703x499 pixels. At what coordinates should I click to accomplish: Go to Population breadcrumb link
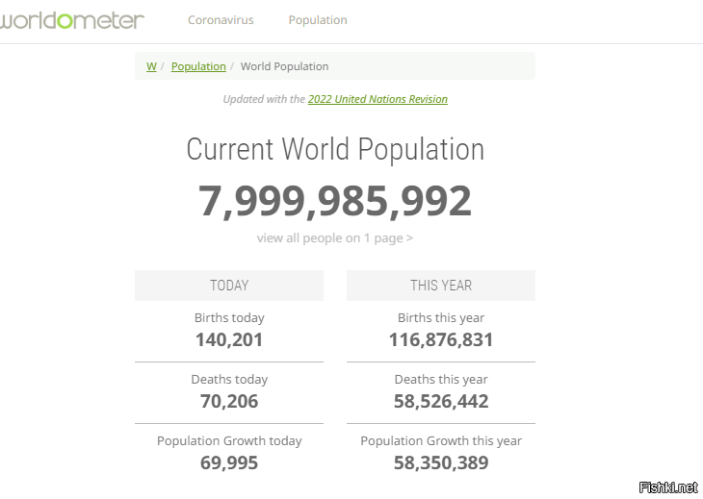pos(198,66)
